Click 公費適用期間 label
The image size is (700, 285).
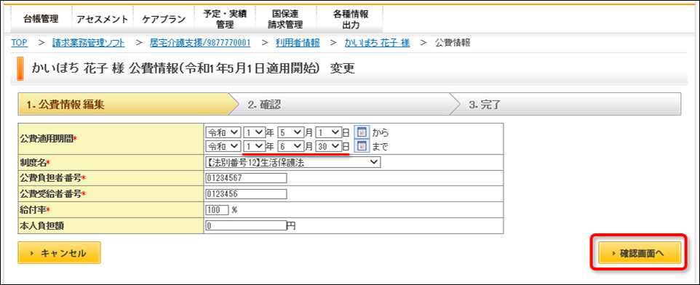coord(49,139)
